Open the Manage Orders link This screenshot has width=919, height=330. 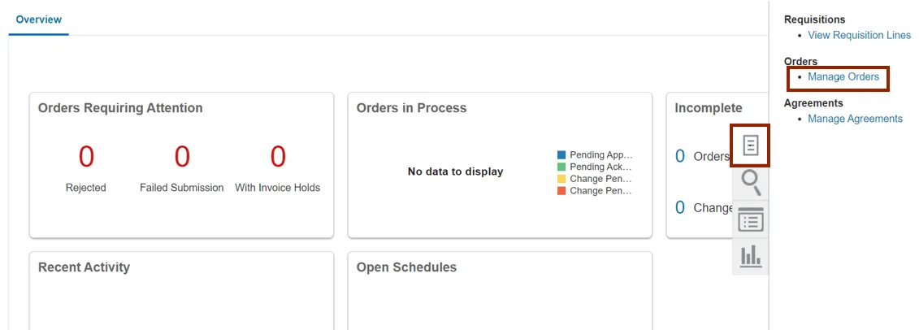pos(843,77)
